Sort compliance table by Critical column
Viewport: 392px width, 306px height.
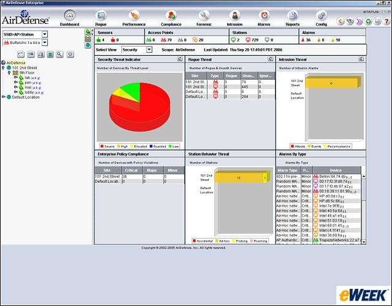[132, 170]
